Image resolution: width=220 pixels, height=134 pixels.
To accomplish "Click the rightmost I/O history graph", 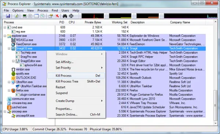I will coord(191,16).
